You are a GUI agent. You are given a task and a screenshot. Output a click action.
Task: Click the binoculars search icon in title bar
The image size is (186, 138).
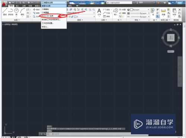(134, 3)
